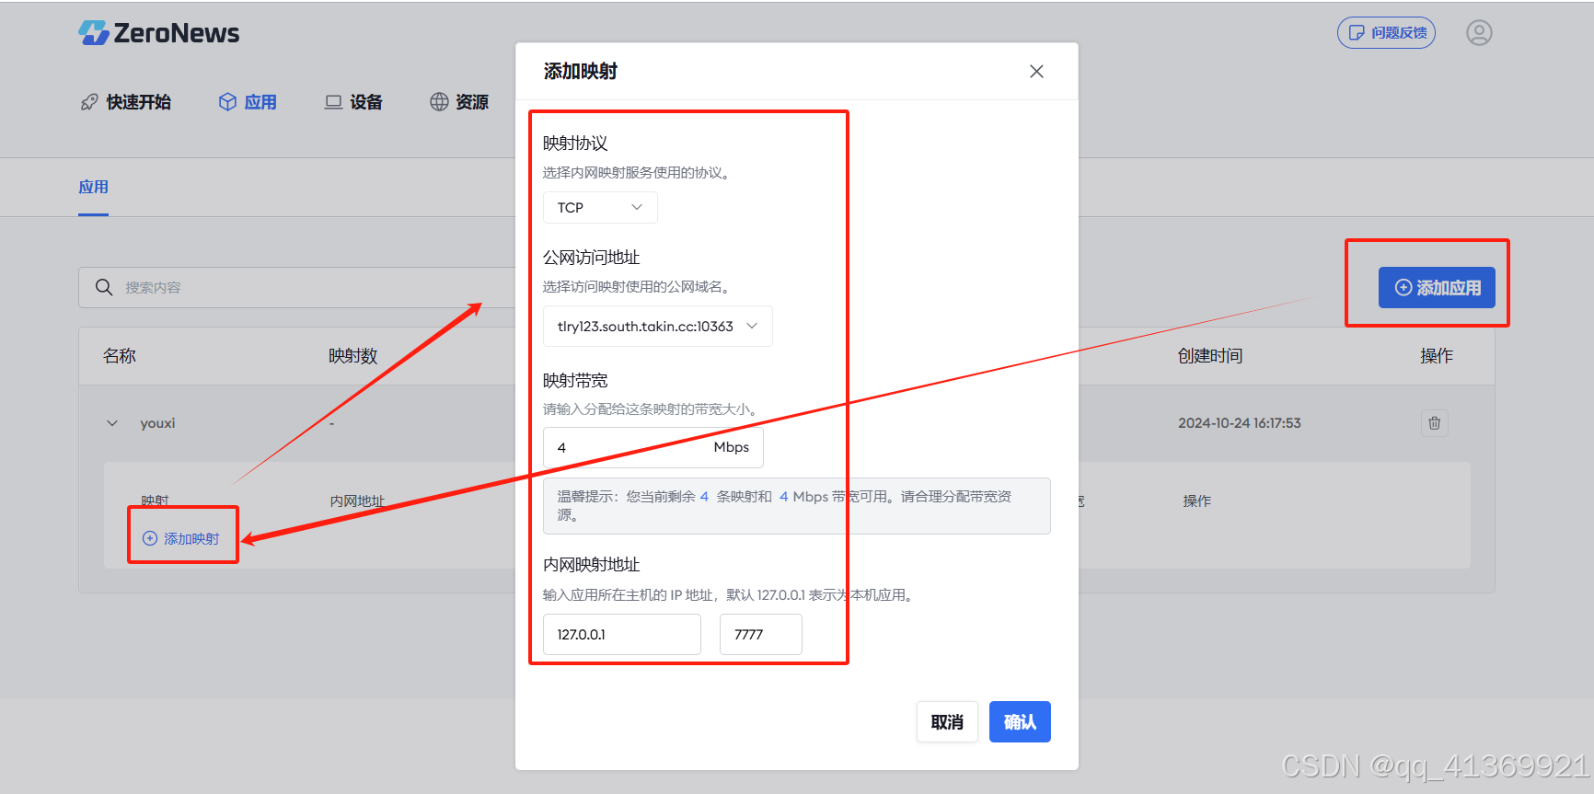
Task: Open the user account avatar icon
Action: tap(1479, 33)
